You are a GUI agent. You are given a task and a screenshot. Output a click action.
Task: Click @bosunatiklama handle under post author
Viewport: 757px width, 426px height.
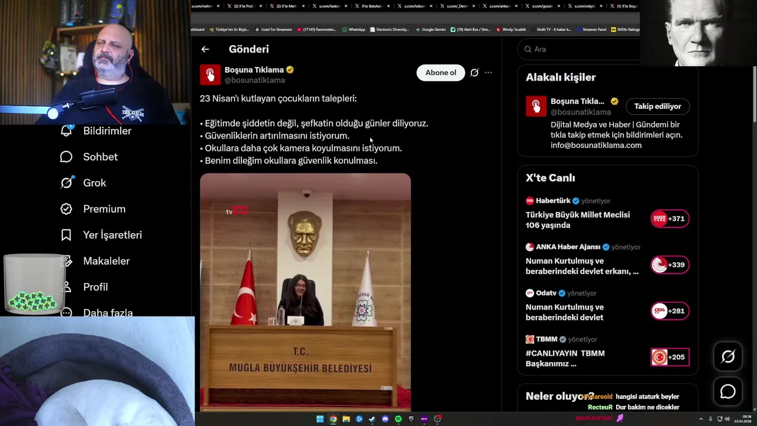click(x=254, y=80)
